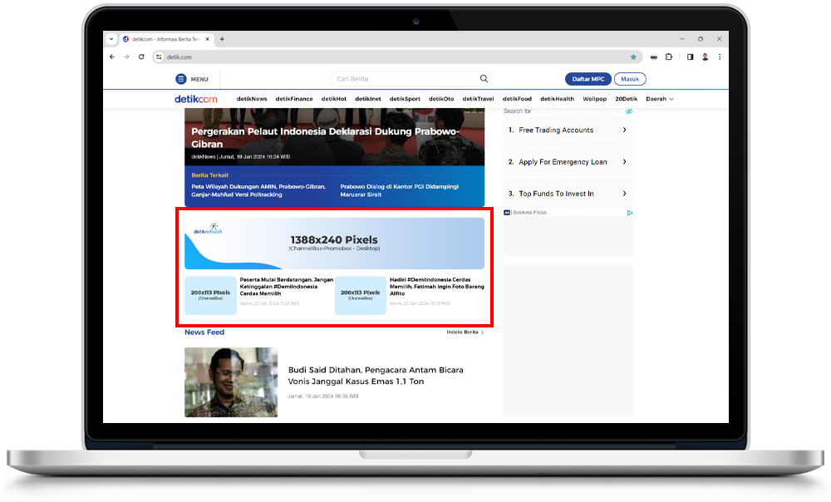This screenshot has width=831, height=502.
Task: Click the Daftar MPC button
Action: coord(588,79)
